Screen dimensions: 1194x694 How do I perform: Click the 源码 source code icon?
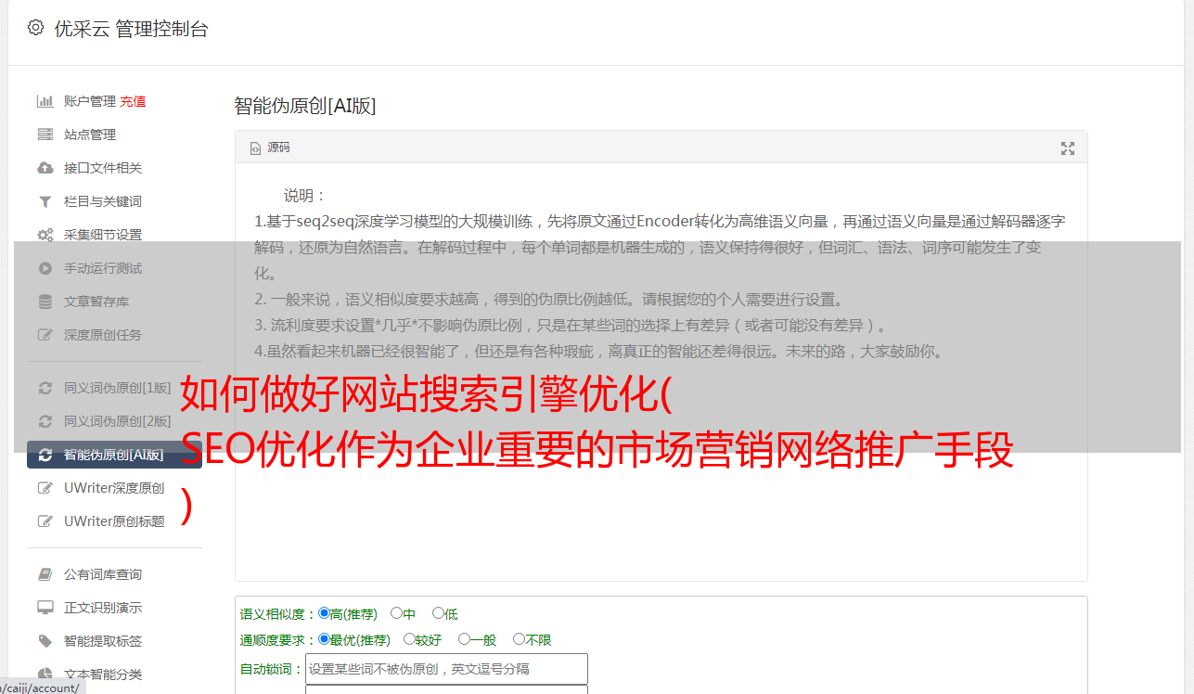coord(256,148)
